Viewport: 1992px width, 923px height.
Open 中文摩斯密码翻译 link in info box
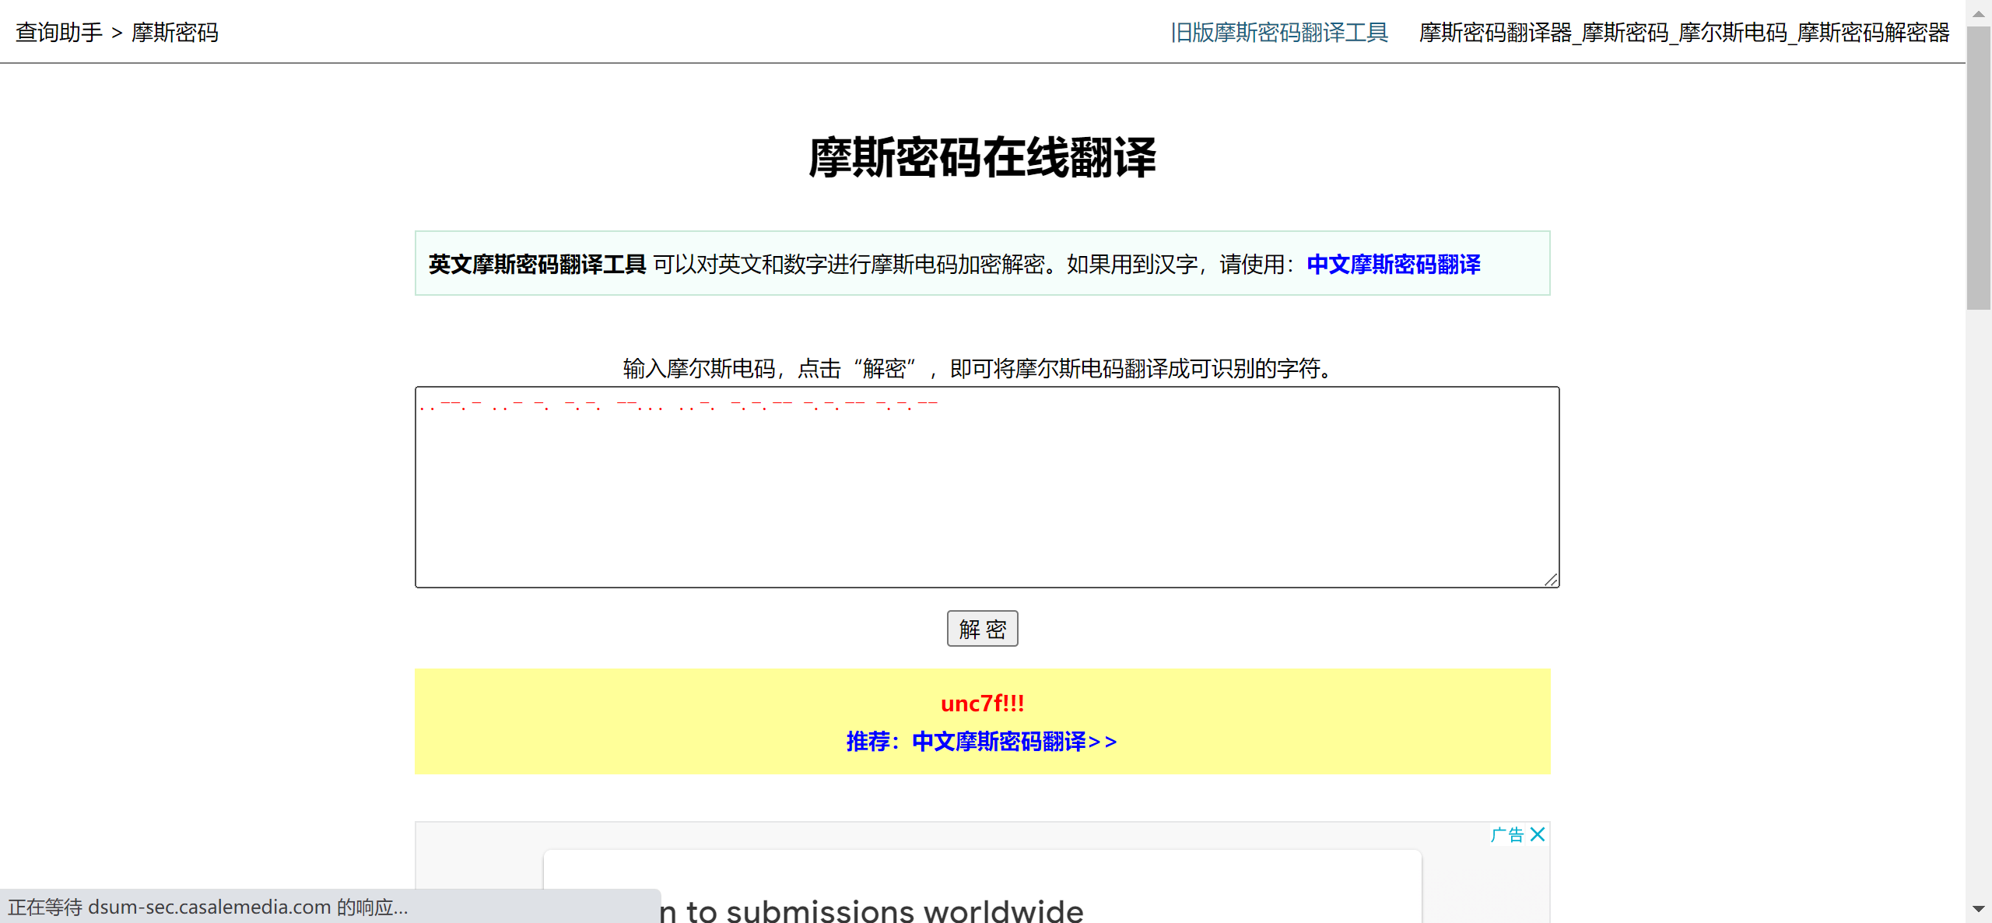tap(1393, 264)
